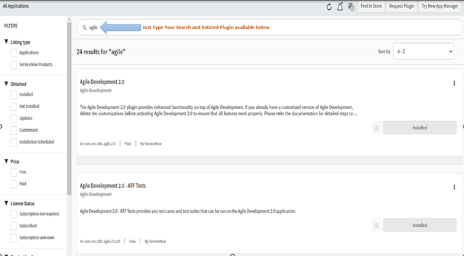Click the small icon beside ATF Tests Installed button
Viewport: 464px width, 256px height.
[377, 225]
